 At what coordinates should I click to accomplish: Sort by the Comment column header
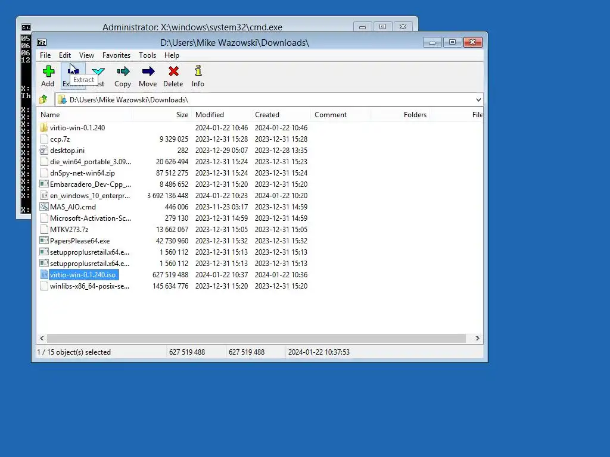click(341, 115)
